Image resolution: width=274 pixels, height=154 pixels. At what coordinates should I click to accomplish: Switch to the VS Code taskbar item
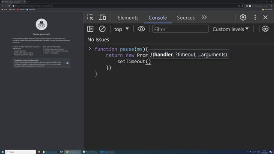click(107, 152)
